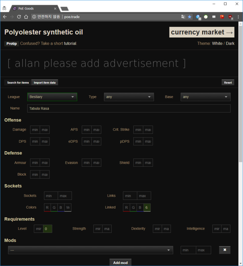Viewport: 243px width, 266px height.
Task: Click the eDPS max field
Action: click(x=97, y=141)
